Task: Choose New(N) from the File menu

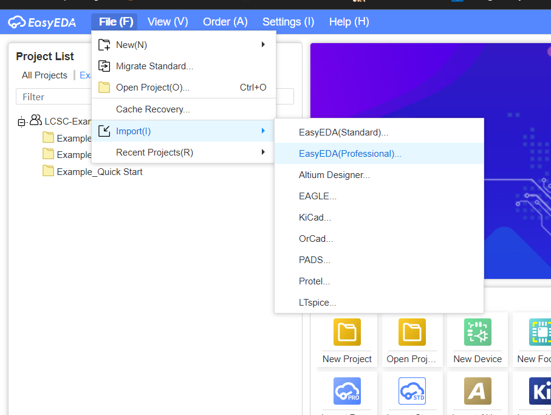Action: (x=183, y=44)
